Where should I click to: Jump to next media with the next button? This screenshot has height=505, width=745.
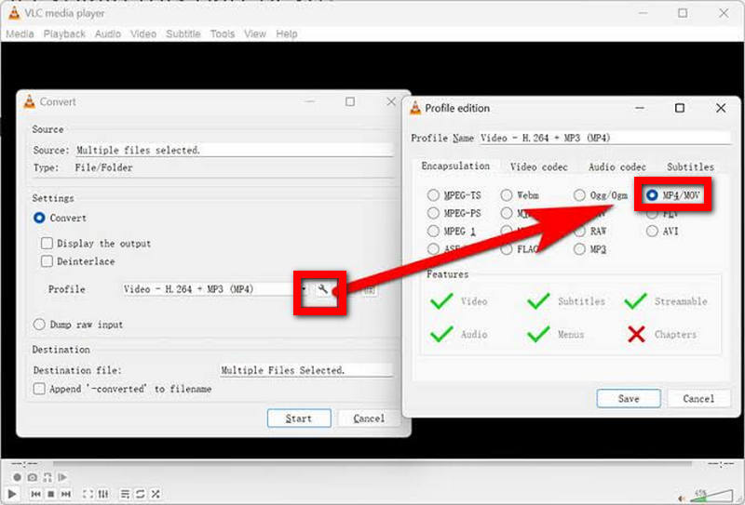click(66, 494)
